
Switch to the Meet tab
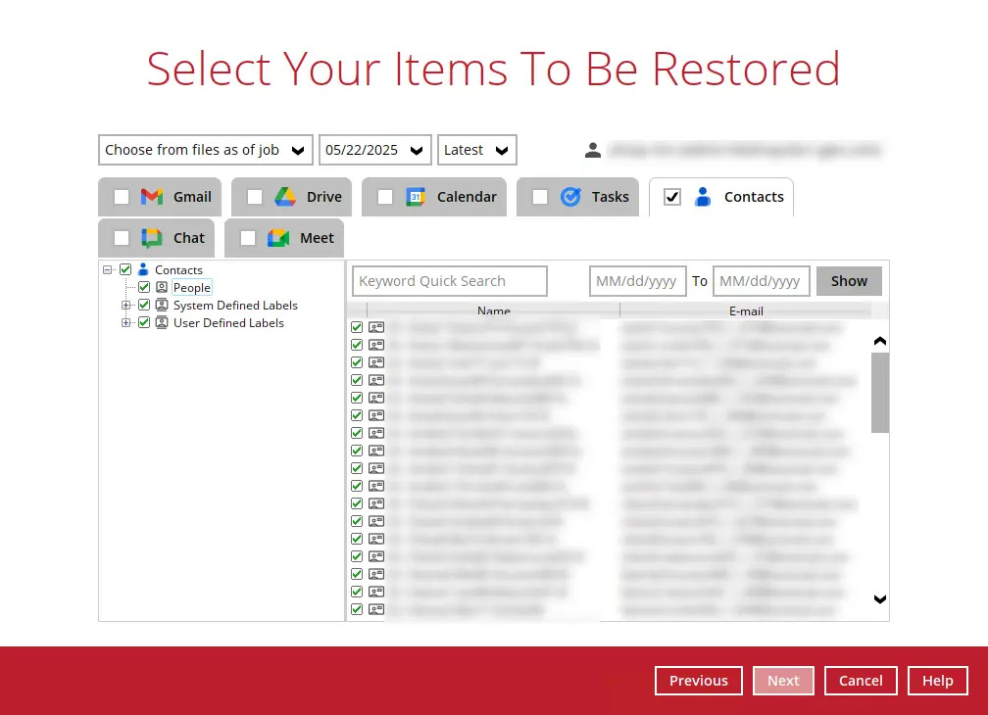pyautogui.click(x=317, y=238)
